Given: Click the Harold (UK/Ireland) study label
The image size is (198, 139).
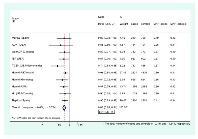Looking at the screenshot, I should (x=23, y=73).
